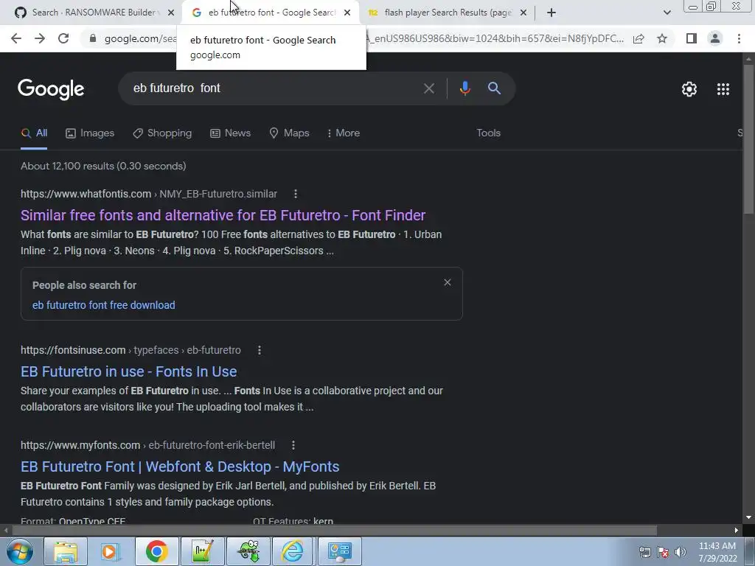Click into the Google search text field
Screen dimensions: 755x566
point(274,88)
